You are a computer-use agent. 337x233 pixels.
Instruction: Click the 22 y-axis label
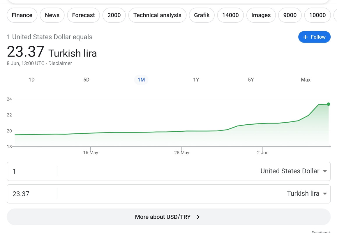point(9,115)
